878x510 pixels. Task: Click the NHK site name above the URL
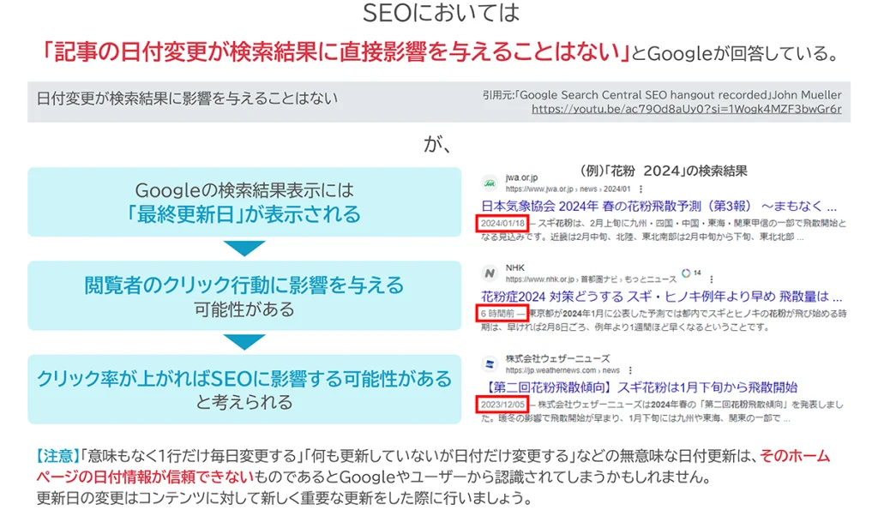[x=515, y=267]
